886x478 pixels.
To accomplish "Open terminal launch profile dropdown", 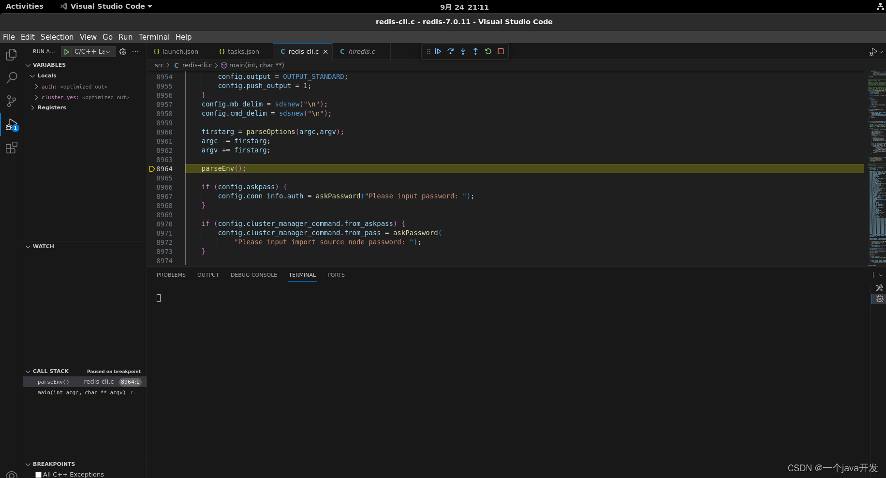I will 881,275.
